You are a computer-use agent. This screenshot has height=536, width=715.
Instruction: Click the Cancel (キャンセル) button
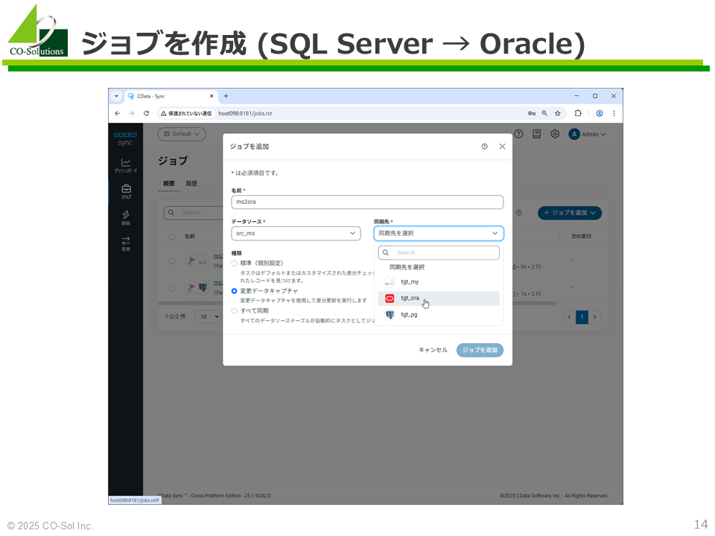[433, 350]
